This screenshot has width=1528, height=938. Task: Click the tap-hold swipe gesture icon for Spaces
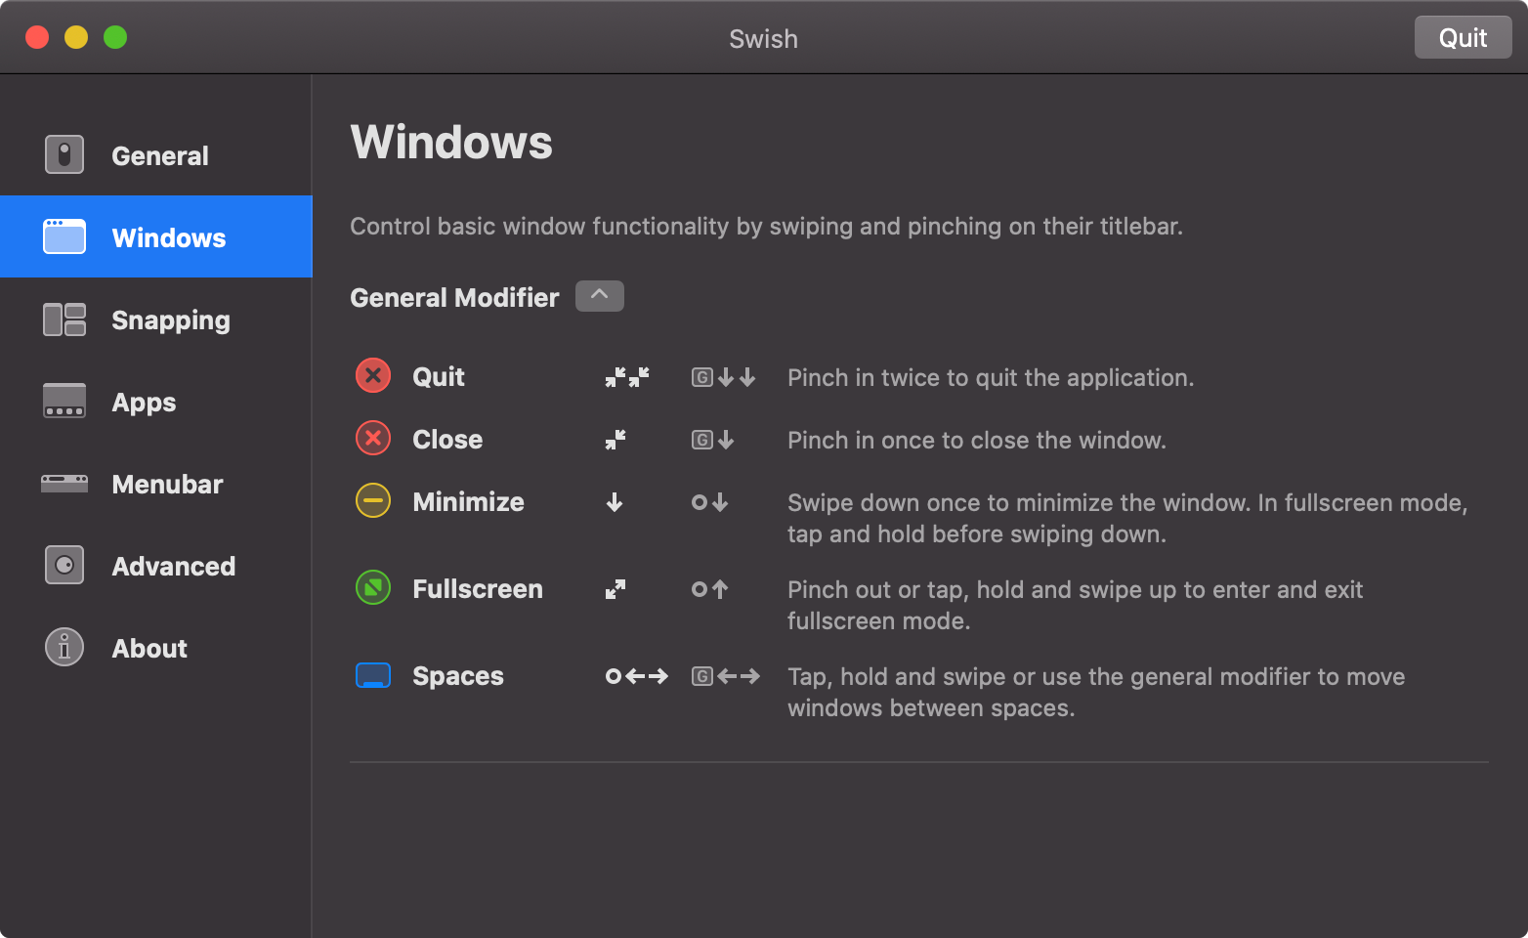[x=637, y=676]
